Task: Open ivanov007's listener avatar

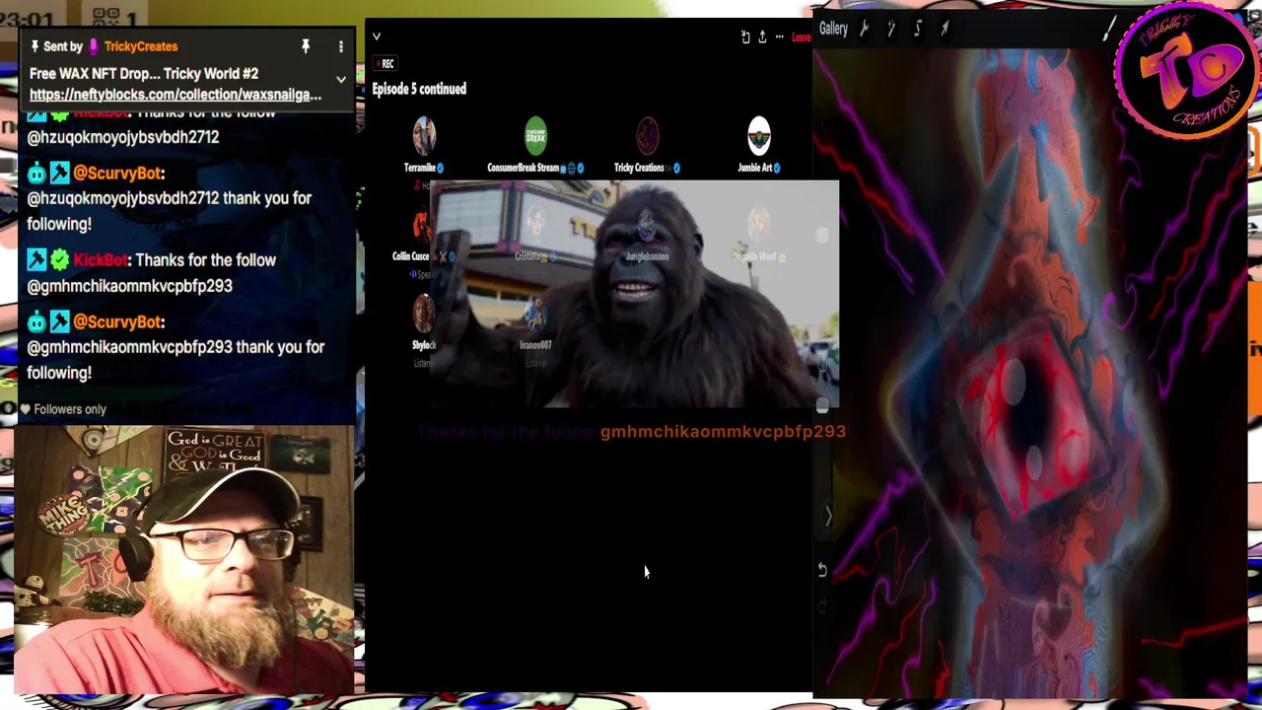Action: coord(535,314)
